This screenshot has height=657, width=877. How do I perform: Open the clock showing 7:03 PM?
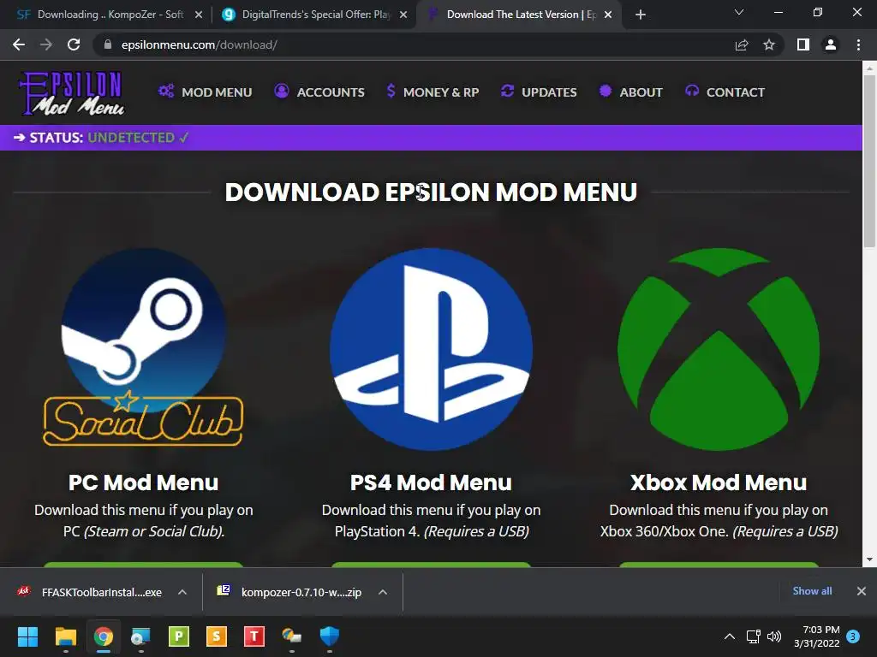point(816,636)
